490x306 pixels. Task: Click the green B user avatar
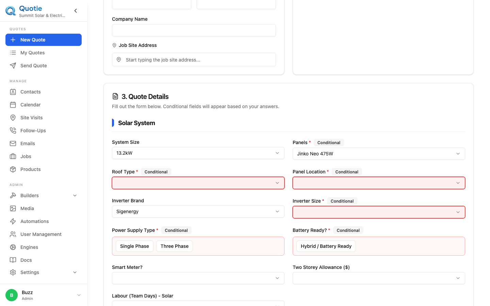12,295
